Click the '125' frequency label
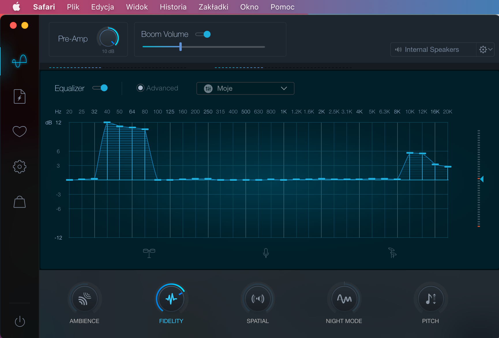This screenshot has height=338, width=499. tap(170, 112)
